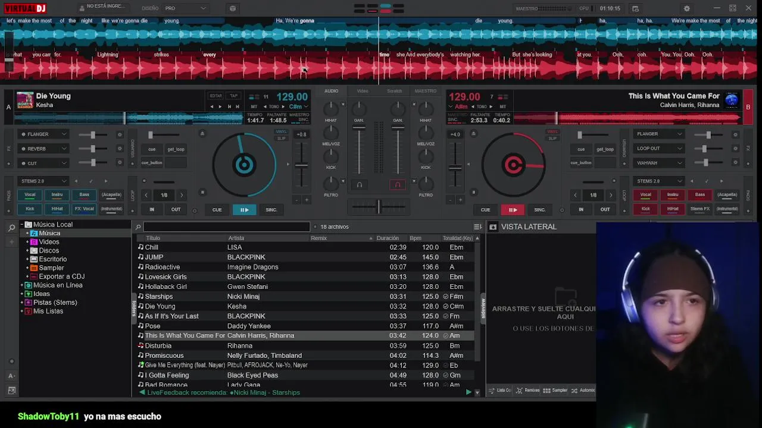Viewport: 762px width, 428px height.
Task: Switch to Video mixer tab
Action: (x=363, y=91)
